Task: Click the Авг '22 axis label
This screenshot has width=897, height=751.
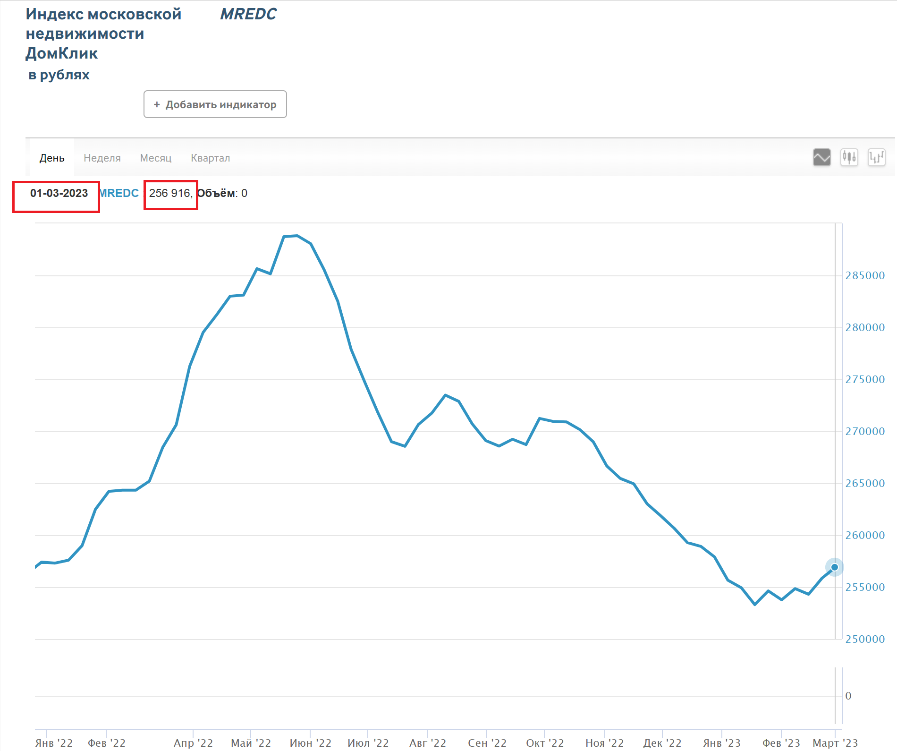Action: [x=427, y=743]
